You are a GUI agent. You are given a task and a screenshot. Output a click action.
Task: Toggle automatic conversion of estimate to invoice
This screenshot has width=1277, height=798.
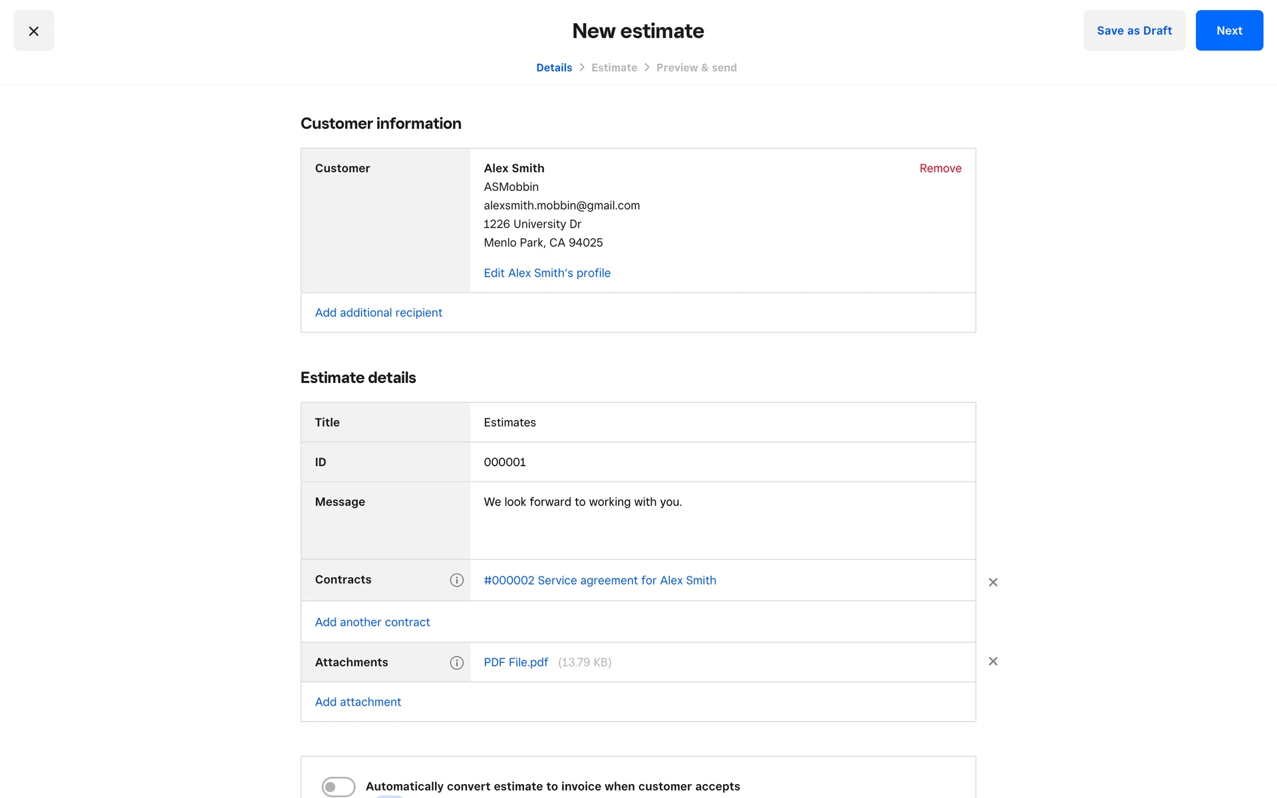coord(338,786)
